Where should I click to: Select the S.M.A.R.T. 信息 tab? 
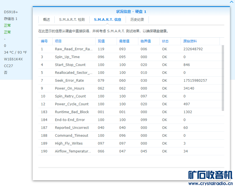pyautogui.click(x=107, y=20)
